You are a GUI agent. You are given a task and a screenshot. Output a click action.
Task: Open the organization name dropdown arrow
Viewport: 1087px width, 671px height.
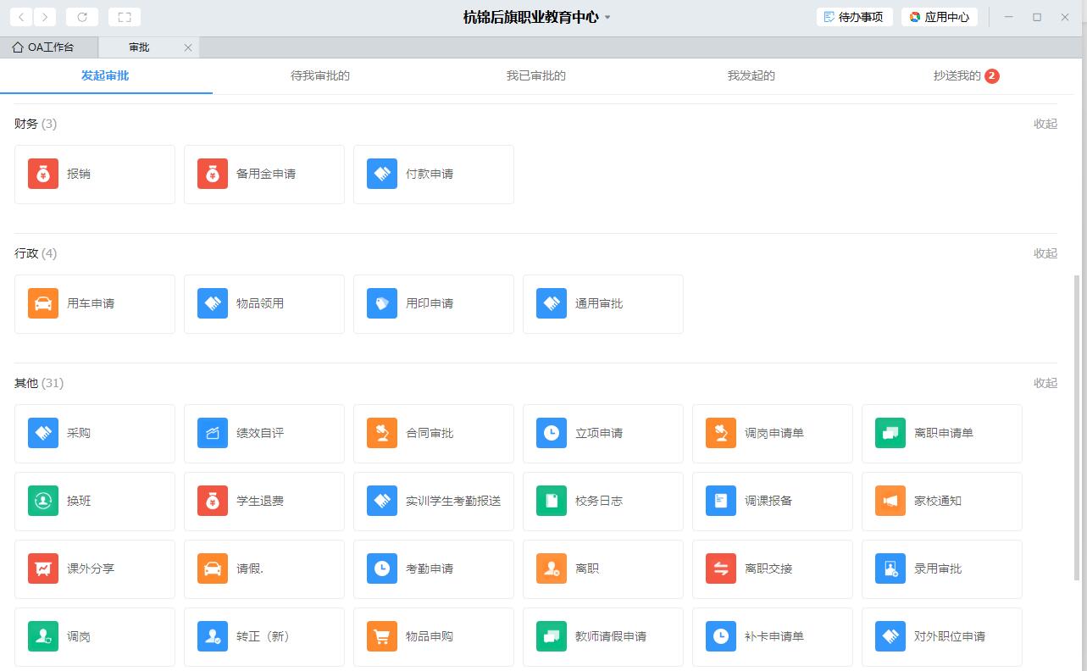click(x=607, y=18)
